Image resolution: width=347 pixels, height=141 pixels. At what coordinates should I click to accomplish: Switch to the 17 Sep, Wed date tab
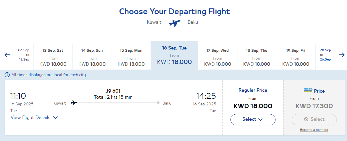point(218,57)
